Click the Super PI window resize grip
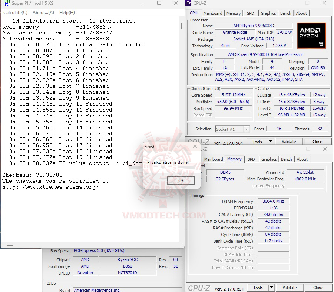This screenshot has width=334, height=292. coord(182,246)
